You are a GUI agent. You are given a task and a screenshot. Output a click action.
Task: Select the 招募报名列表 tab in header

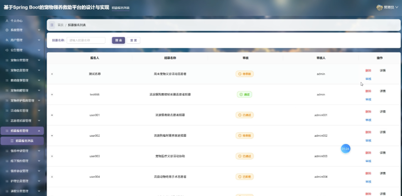pyautogui.click(x=120, y=8)
